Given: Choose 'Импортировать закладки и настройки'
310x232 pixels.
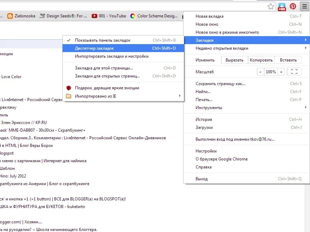Looking at the screenshot, I should tap(123, 56).
